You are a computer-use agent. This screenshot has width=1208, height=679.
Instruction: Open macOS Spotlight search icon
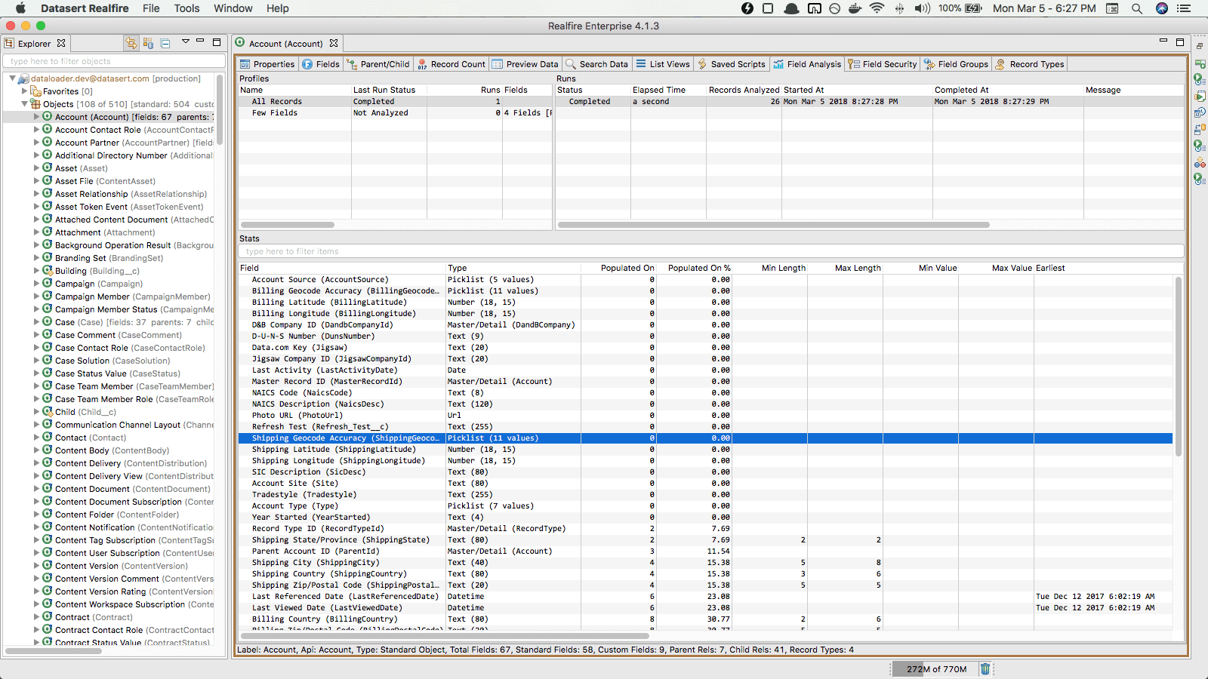click(1136, 8)
